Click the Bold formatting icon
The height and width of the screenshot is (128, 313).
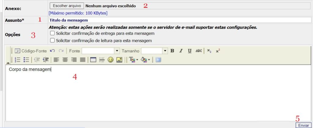tap(172, 51)
